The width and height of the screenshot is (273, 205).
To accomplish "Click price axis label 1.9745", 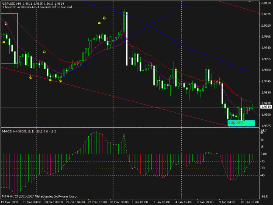I will coord(266,81).
